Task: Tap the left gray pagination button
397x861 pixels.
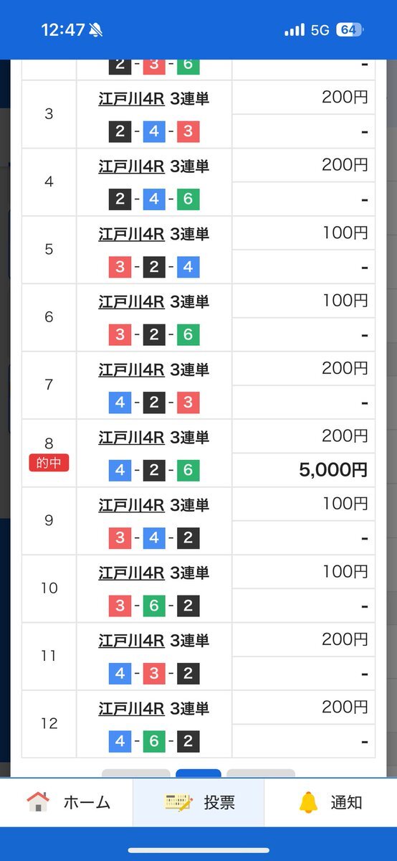Action: [136, 773]
